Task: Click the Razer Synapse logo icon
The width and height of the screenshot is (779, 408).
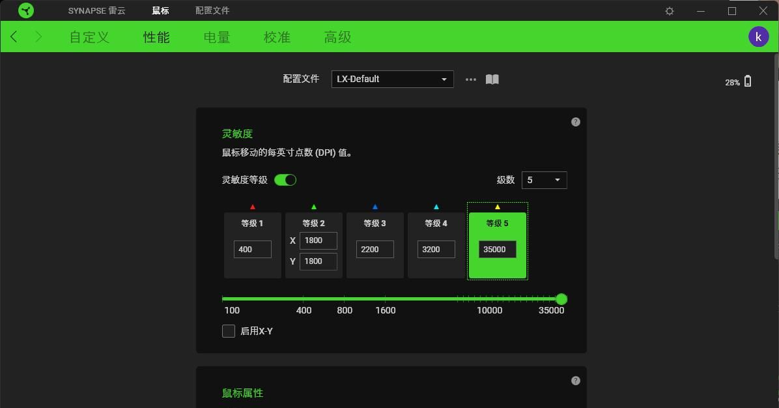Action: point(26,10)
